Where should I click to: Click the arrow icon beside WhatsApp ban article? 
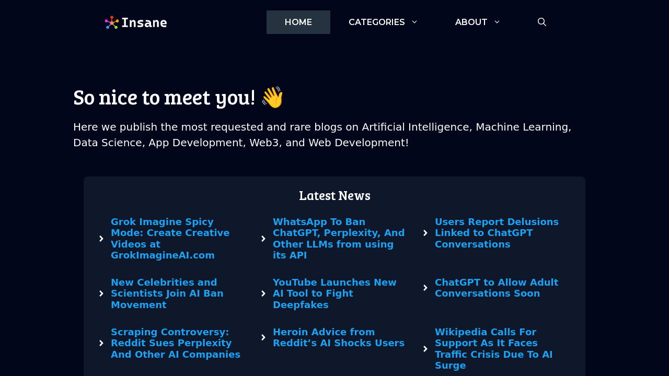262,238
